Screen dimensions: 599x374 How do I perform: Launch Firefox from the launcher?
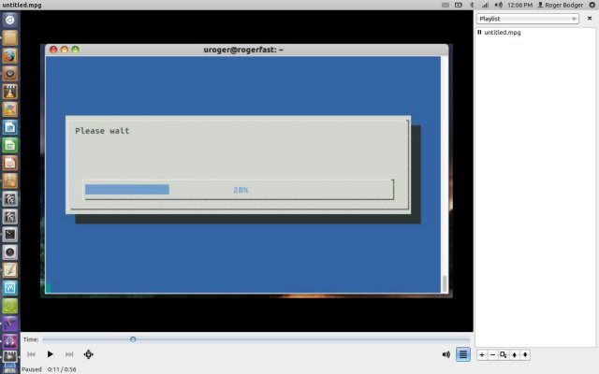[x=10, y=56]
